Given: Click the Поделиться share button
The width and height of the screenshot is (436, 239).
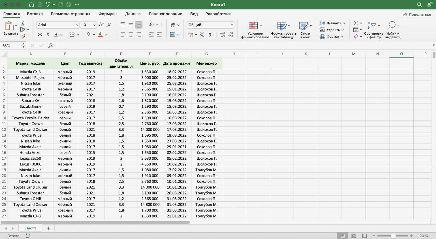Looking at the screenshot, I should (417, 14).
